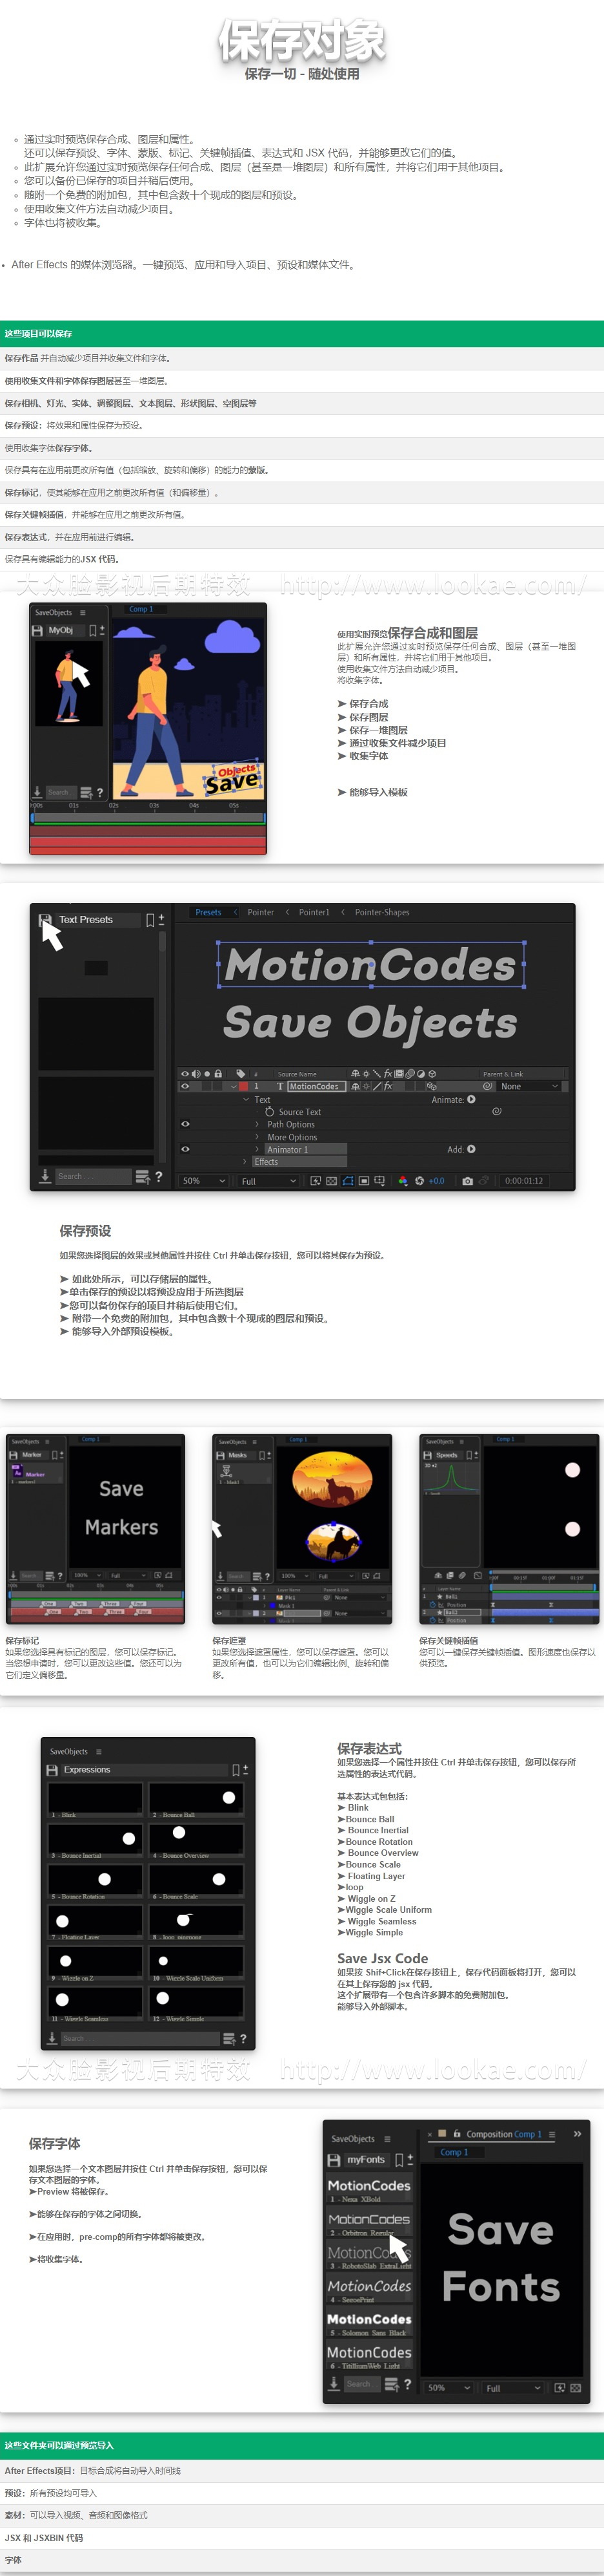604x2576 pixels.
Task: Expand More Options property
Action: coord(257,1137)
